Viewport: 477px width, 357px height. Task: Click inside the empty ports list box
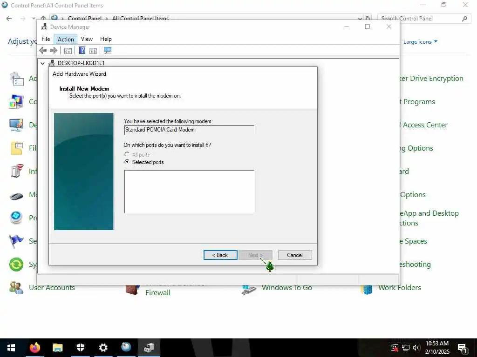(x=189, y=191)
